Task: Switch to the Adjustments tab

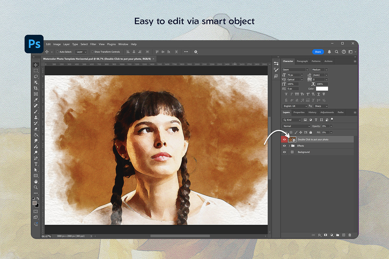Action: click(x=327, y=112)
